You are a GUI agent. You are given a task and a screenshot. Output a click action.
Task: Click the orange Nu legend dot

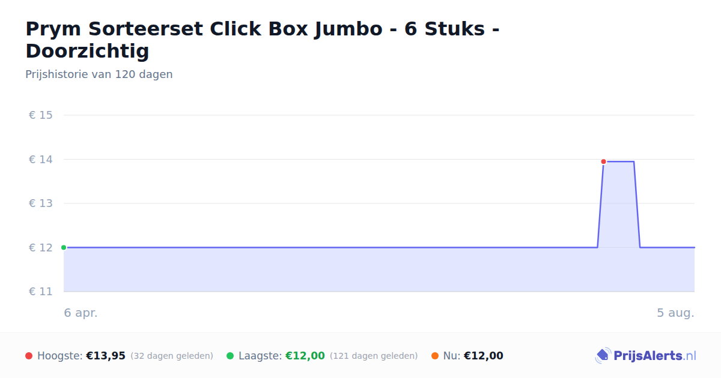click(435, 356)
